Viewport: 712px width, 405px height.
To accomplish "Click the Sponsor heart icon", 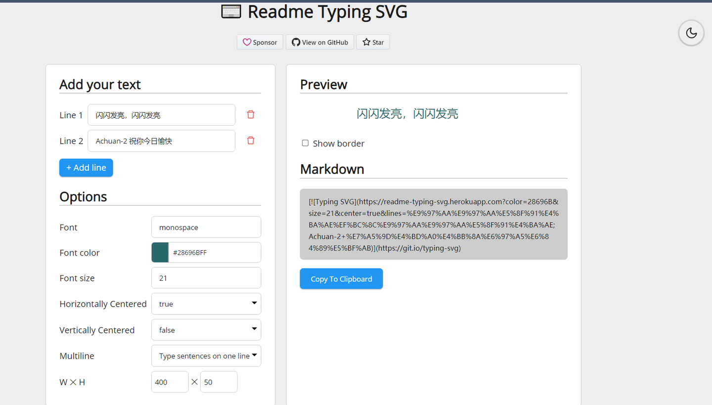I will [247, 42].
